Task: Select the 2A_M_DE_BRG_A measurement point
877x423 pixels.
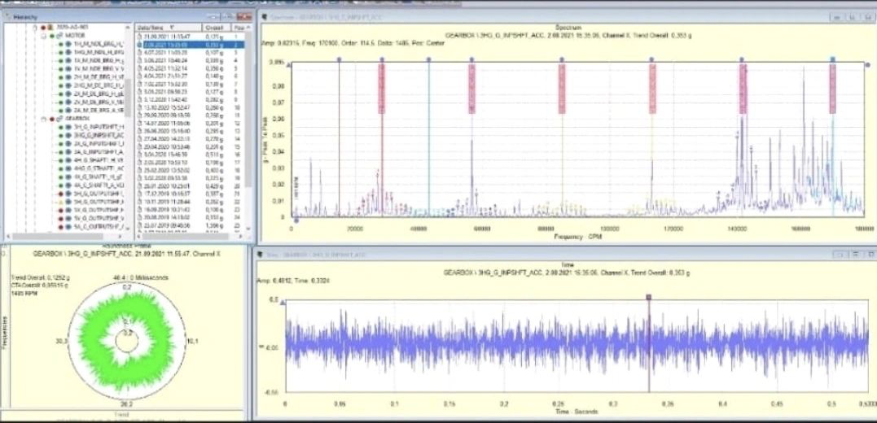Action: tap(99, 110)
